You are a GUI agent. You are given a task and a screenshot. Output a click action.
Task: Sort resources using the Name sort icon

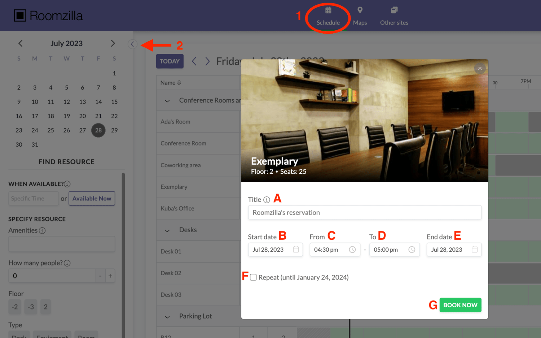tap(180, 82)
